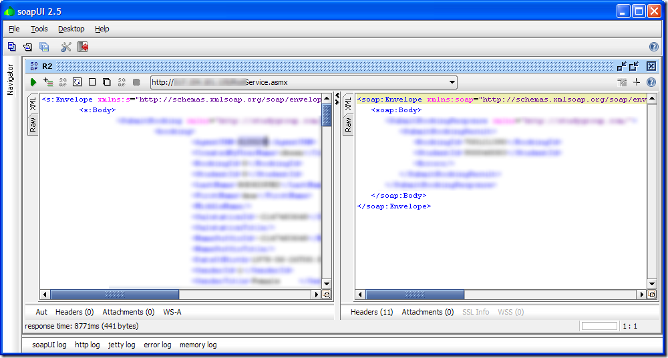Image resolution: width=668 pixels, height=358 pixels.
Task: Click request pane vertical scrollbar thumb
Action: [327, 115]
